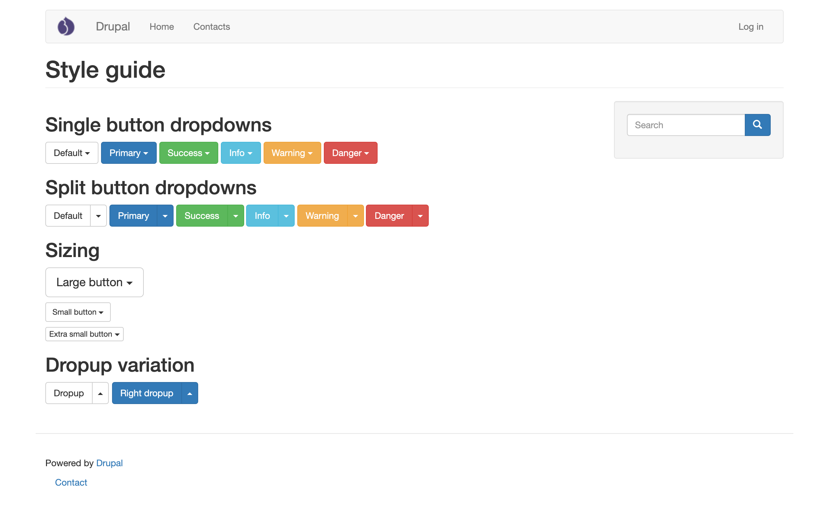
Task: Click the Drupal footer link
Action: pos(110,463)
